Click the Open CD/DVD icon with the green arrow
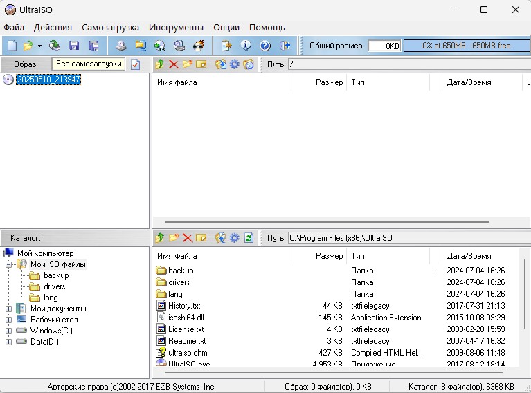531x393 pixels. click(x=54, y=46)
